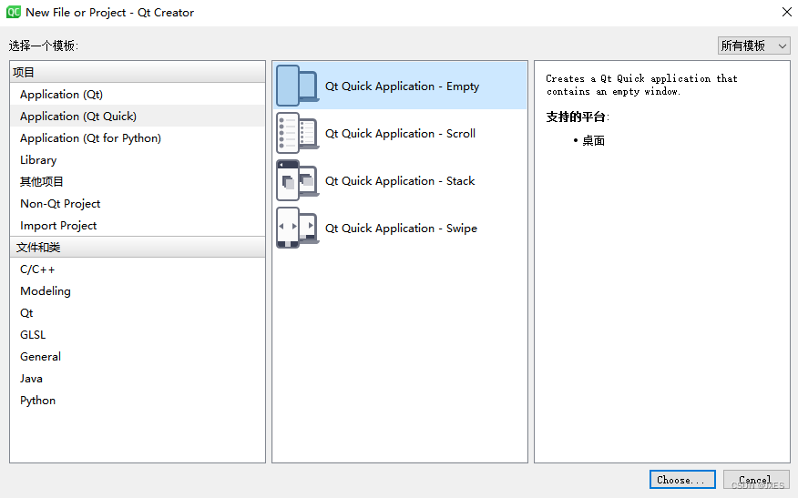798x498 pixels.
Task: Select the C/C++ file category
Action: pyautogui.click(x=138, y=269)
